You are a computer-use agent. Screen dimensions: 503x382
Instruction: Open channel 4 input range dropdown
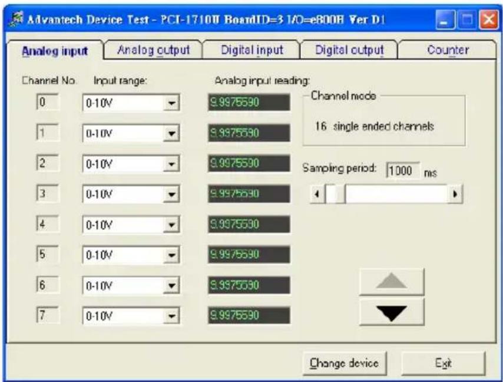pos(171,225)
